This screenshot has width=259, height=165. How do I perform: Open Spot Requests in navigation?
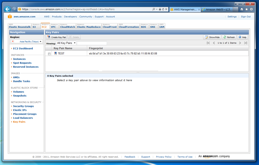pyautogui.click(x=22, y=63)
